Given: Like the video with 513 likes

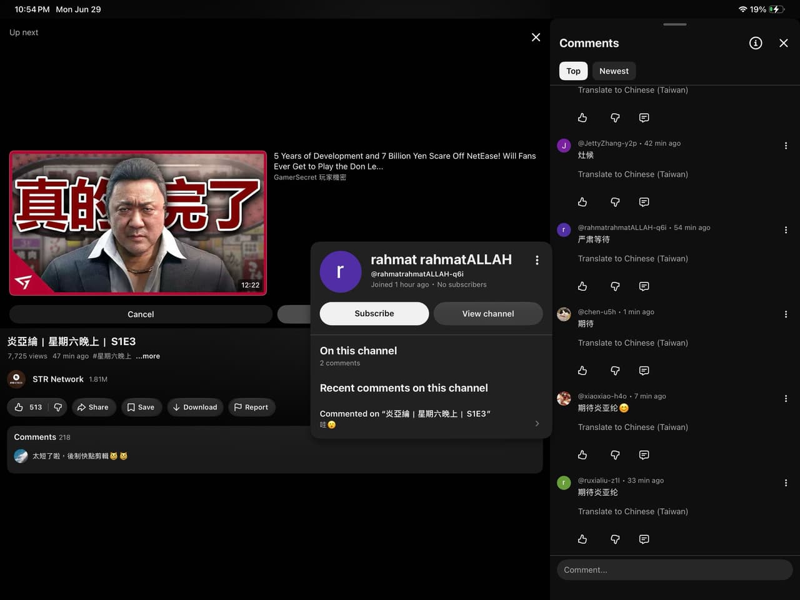Looking at the screenshot, I should [x=28, y=407].
